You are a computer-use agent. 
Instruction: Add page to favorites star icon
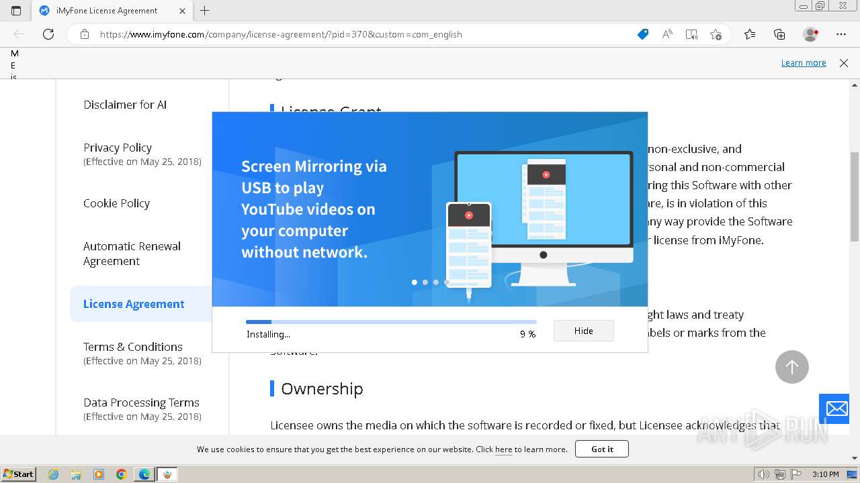point(716,34)
